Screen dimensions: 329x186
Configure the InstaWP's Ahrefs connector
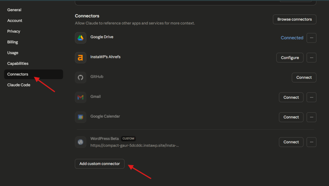(290, 58)
